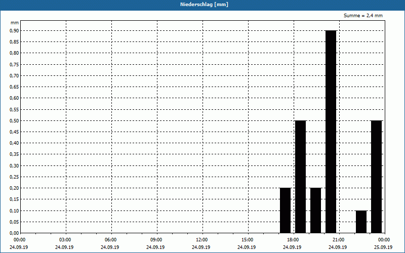This screenshot has height=253, width=405.
Task: Click the 0,00 y-axis origin value
Action: [14, 233]
